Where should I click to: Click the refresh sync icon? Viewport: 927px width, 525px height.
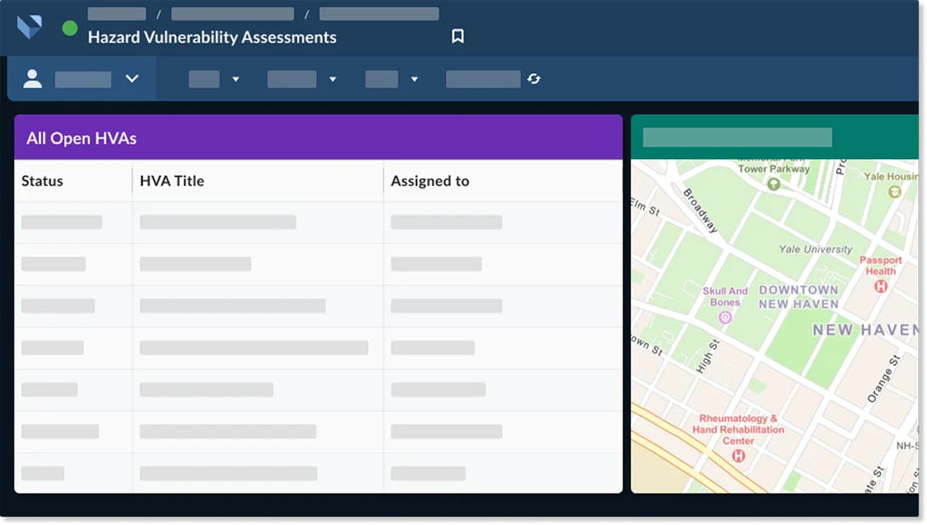[534, 78]
